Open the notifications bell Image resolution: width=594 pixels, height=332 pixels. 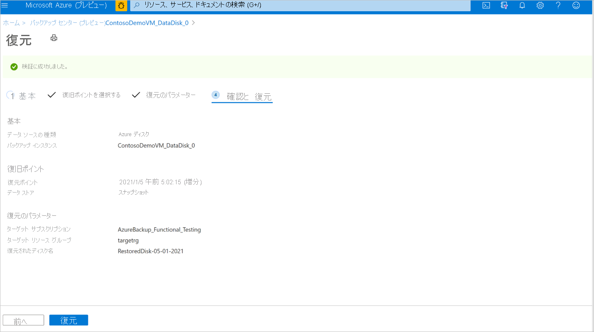point(522,5)
